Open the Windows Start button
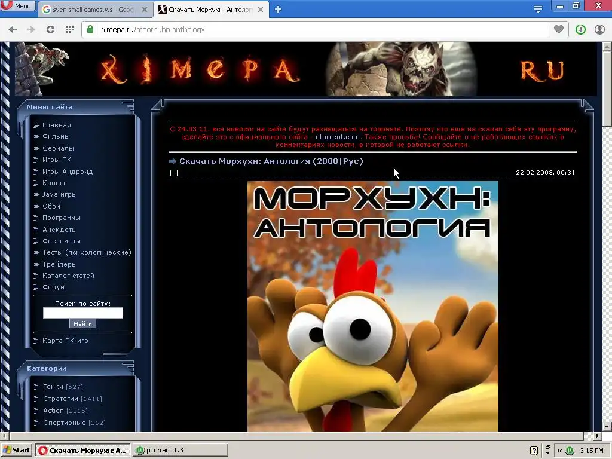The image size is (612, 459). click(16, 450)
